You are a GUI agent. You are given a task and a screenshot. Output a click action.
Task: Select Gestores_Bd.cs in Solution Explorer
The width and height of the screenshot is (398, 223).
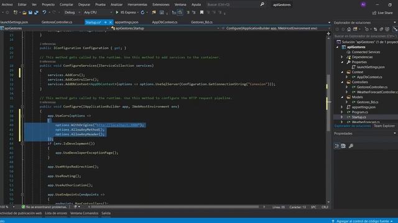368,102
